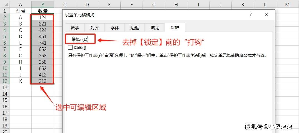Click the cell with model G
Screen dimensions: 299x133
(x=20, y=56)
